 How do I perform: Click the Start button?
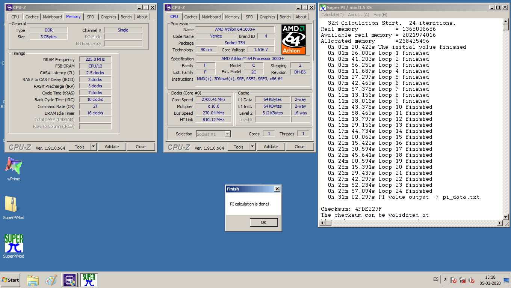(11, 280)
